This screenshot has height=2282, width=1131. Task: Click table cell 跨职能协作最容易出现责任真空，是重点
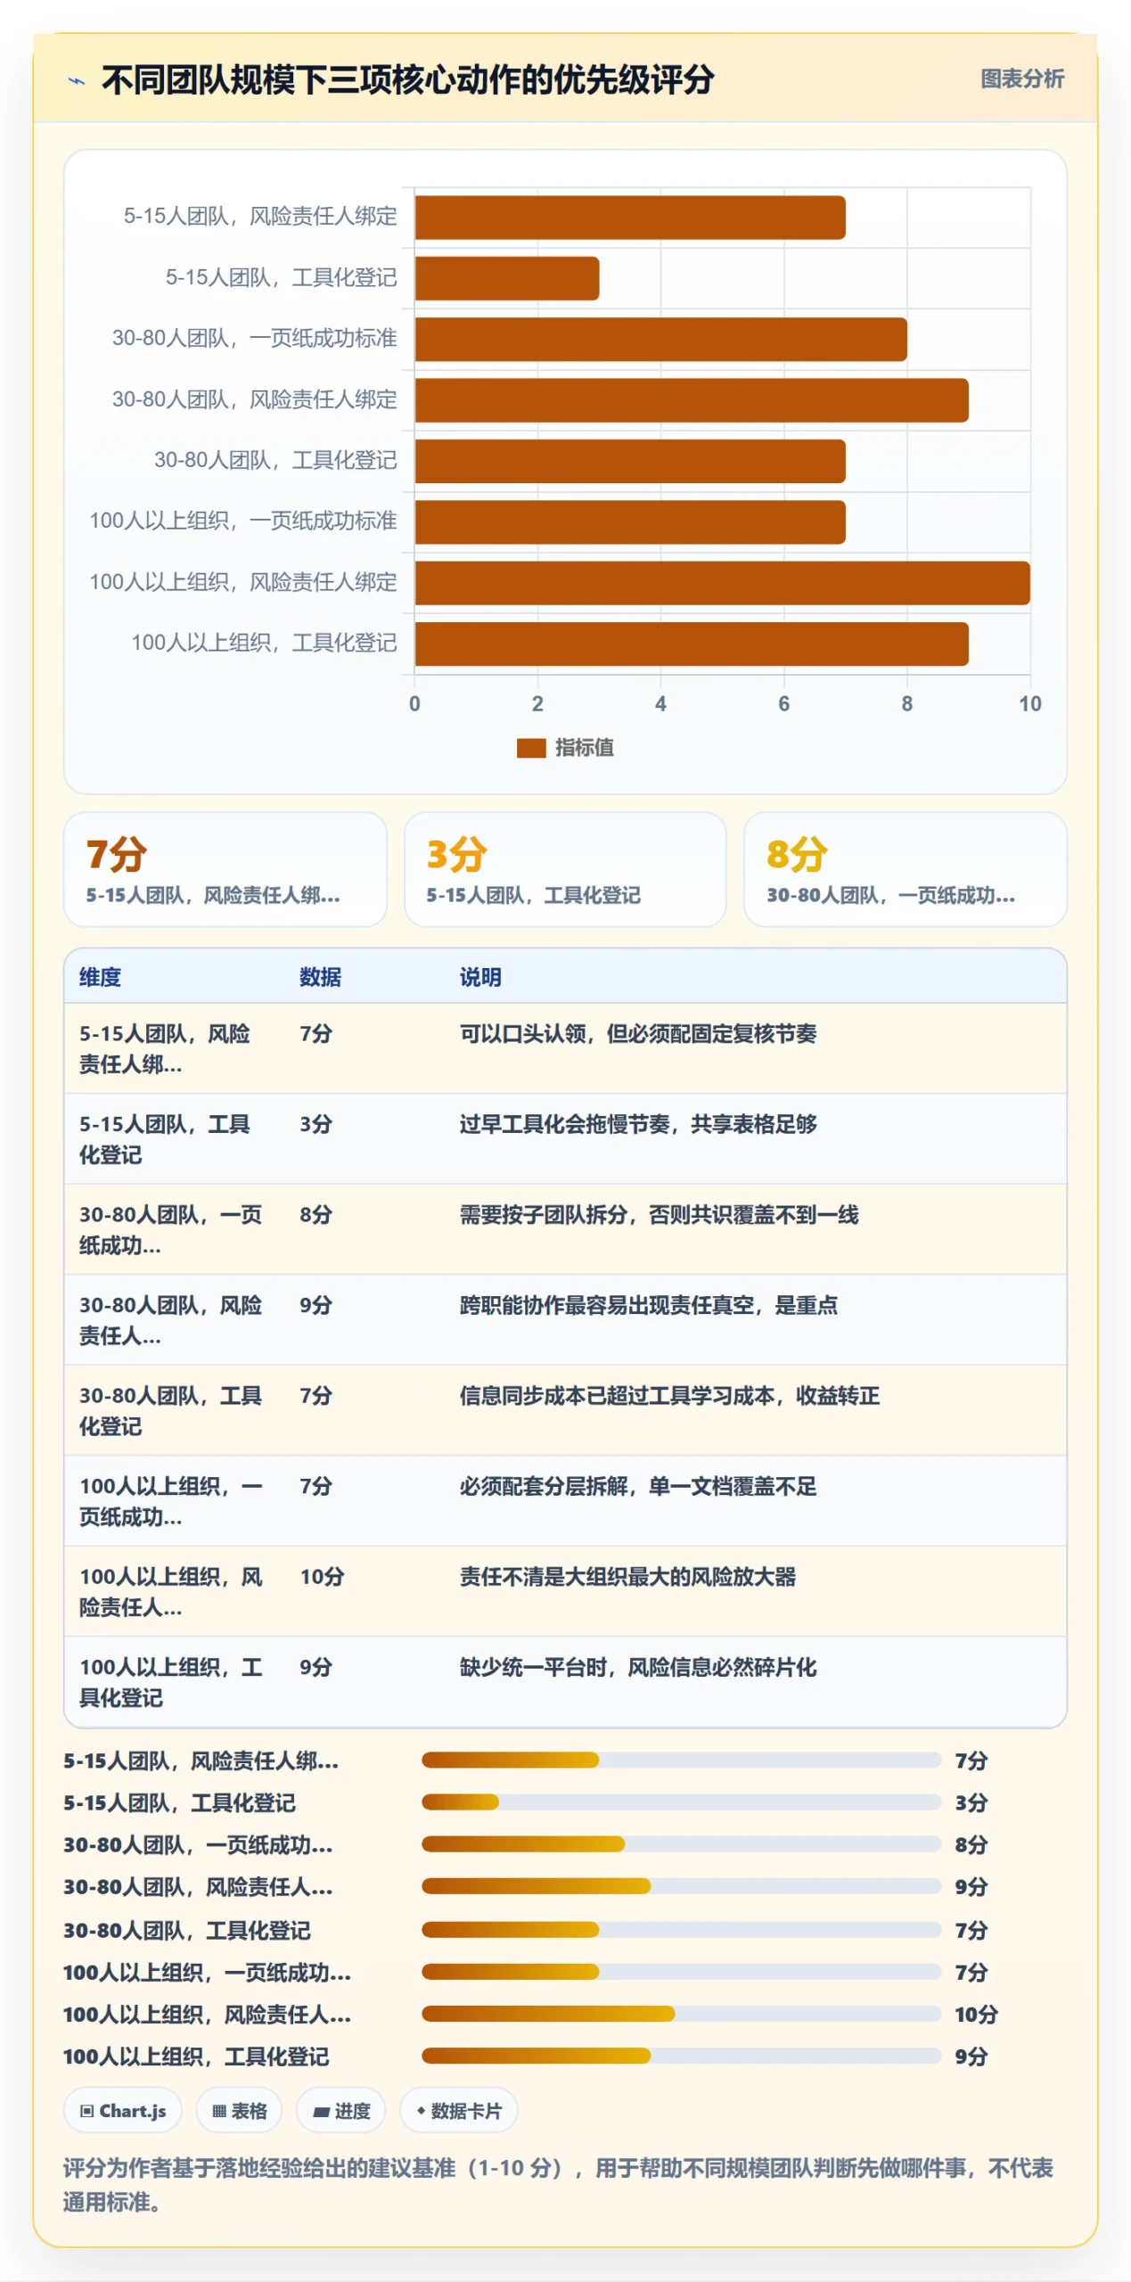point(649,1304)
